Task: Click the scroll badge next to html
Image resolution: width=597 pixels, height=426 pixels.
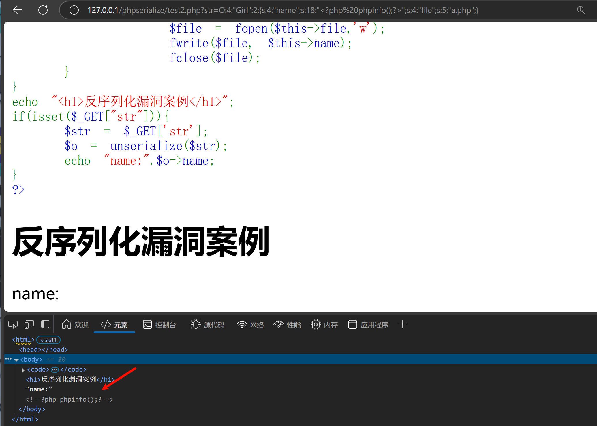Action: pos(48,340)
